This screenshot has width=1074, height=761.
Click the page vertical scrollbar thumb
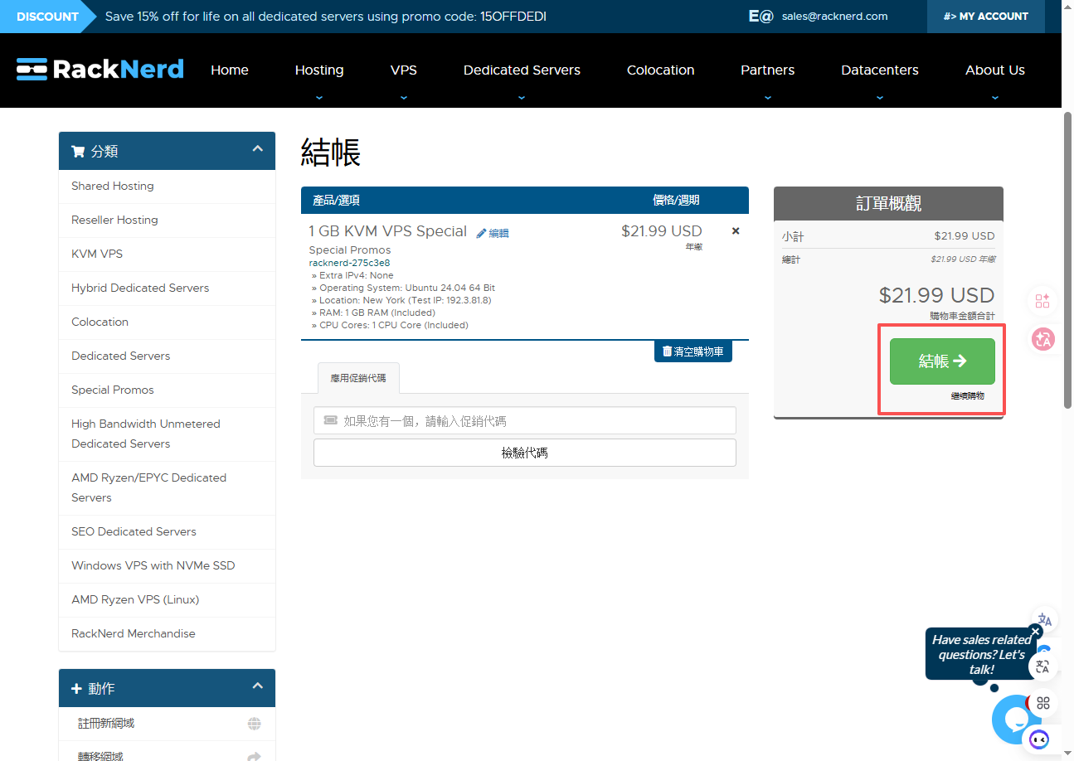1068,259
